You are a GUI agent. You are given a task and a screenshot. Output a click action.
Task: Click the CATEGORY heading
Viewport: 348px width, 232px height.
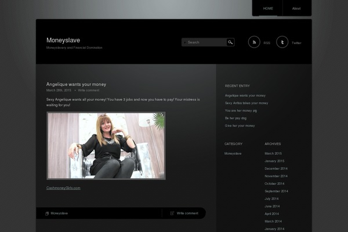click(234, 144)
